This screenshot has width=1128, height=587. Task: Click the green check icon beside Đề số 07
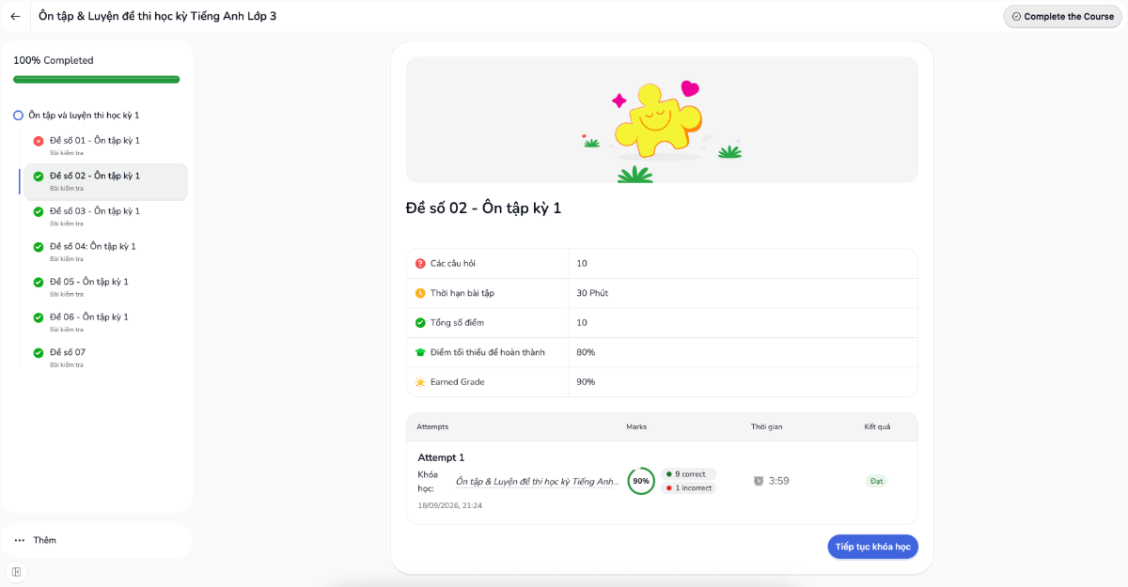39,353
